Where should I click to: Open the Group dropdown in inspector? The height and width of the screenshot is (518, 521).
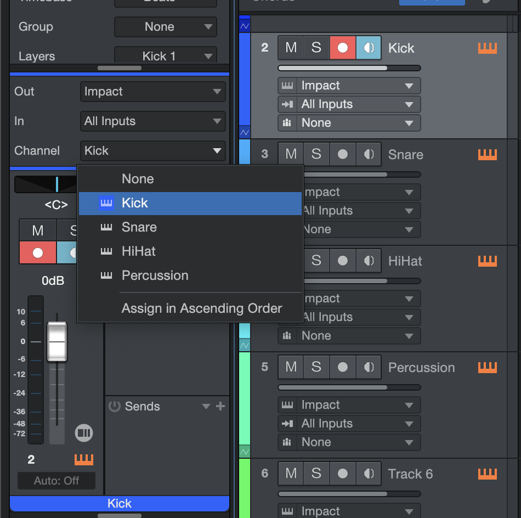click(166, 27)
